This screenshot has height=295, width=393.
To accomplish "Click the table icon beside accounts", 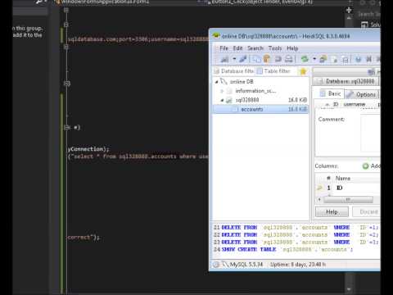I will (235, 109).
